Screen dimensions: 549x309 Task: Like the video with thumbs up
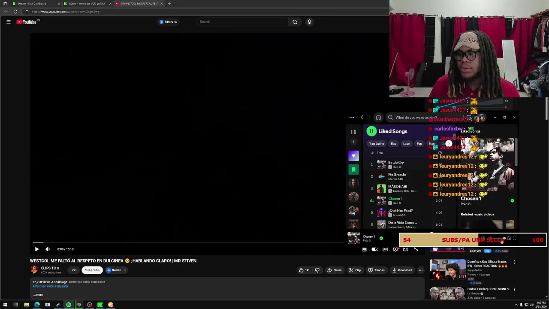tap(304, 270)
